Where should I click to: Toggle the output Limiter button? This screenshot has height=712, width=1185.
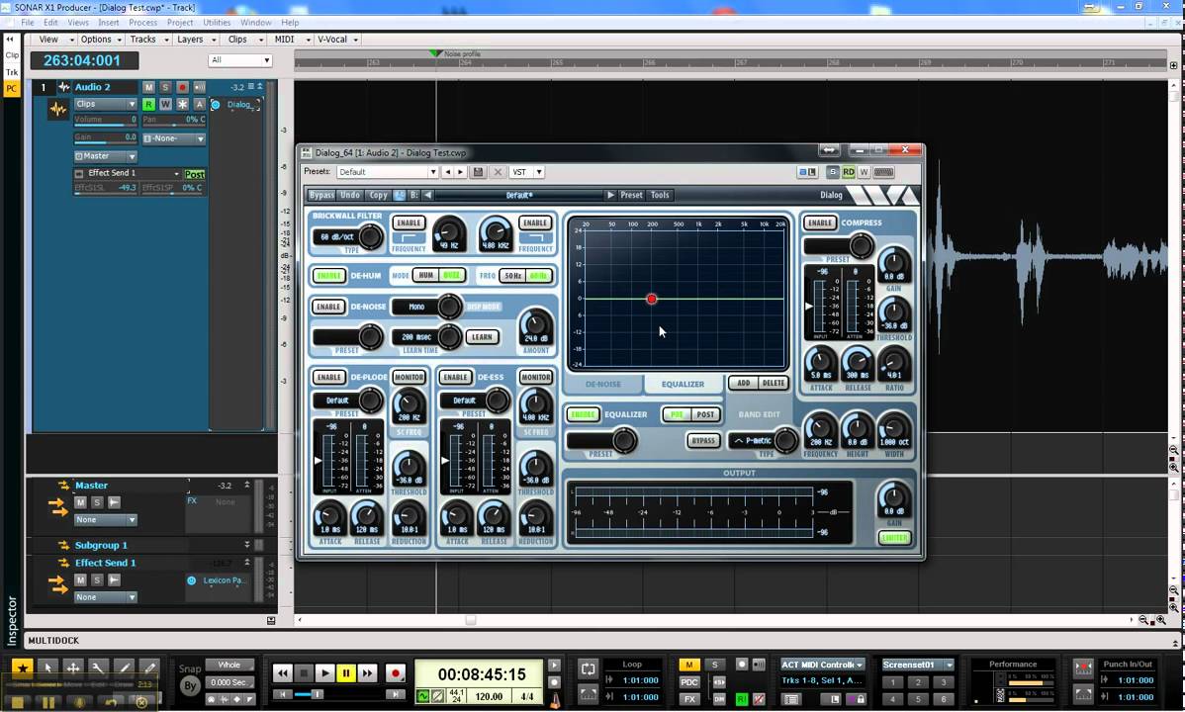click(x=894, y=538)
